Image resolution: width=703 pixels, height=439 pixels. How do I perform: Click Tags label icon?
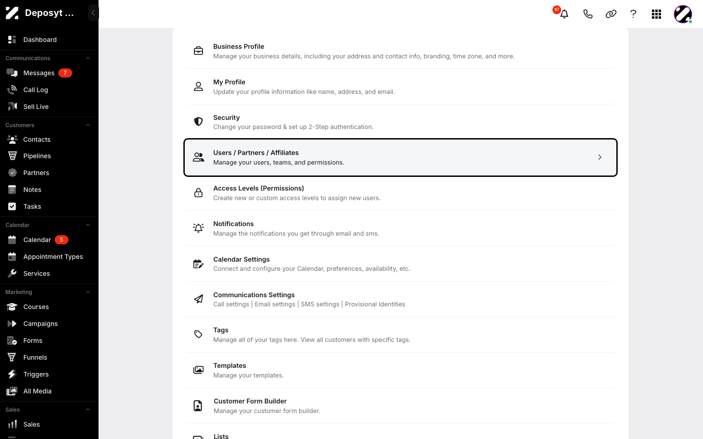(198, 334)
